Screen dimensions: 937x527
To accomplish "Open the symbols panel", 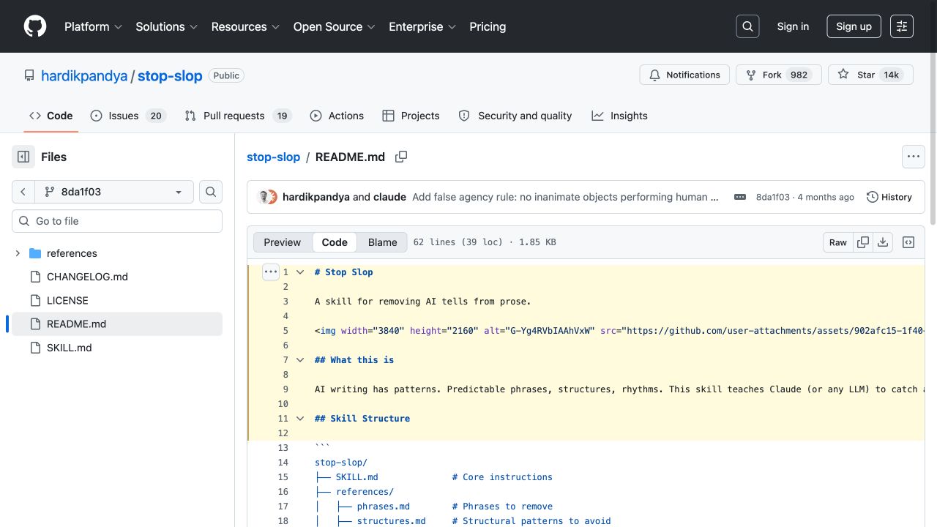I will tap(908, 242).
